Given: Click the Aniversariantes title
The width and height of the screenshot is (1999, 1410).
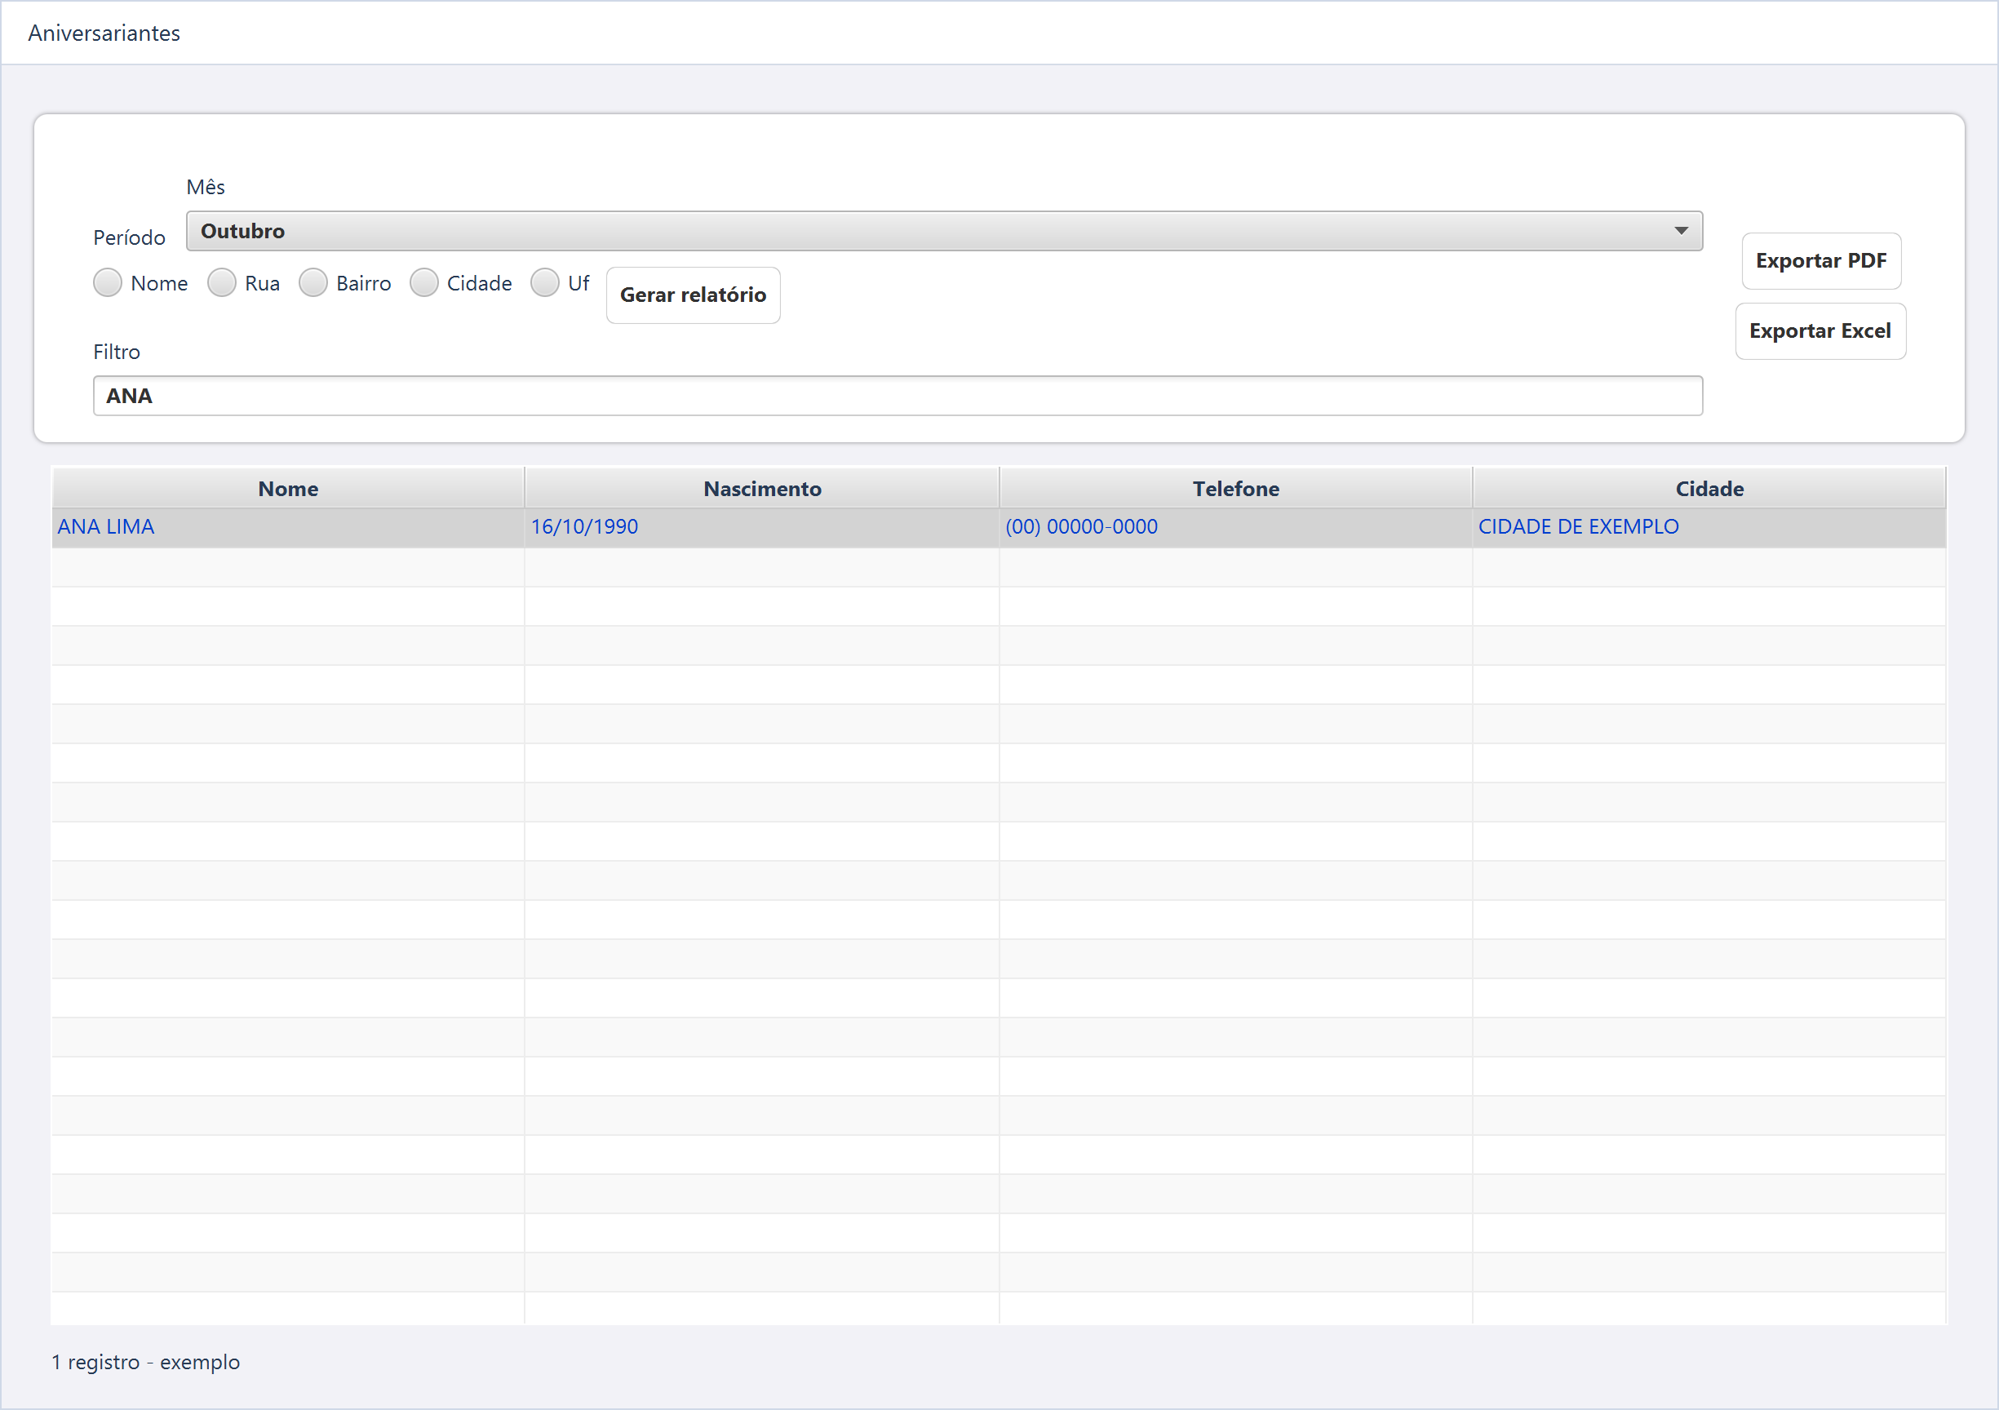Looking at the screenshot, I should click(x=104, y=33).
